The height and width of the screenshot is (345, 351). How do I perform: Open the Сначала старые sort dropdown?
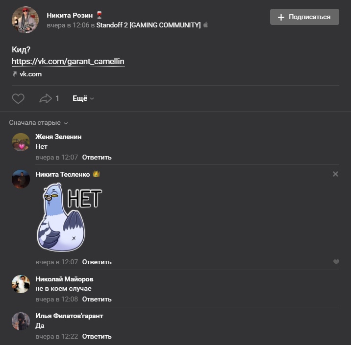tap(38, 123)
